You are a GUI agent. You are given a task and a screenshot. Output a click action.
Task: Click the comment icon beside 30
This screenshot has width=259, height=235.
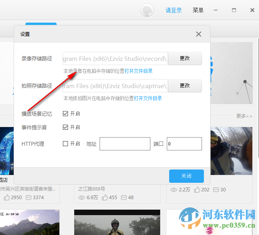(x=216, y=190)
